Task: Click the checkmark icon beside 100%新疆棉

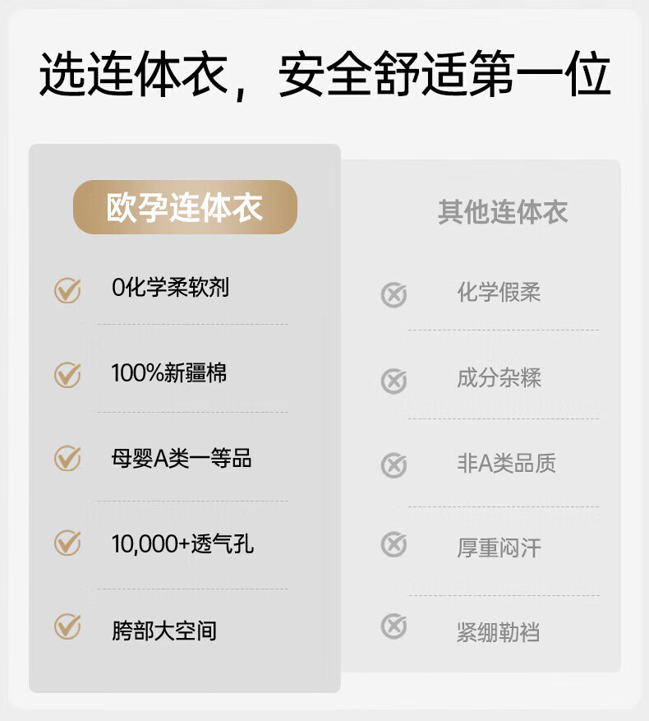Action: 67,375
